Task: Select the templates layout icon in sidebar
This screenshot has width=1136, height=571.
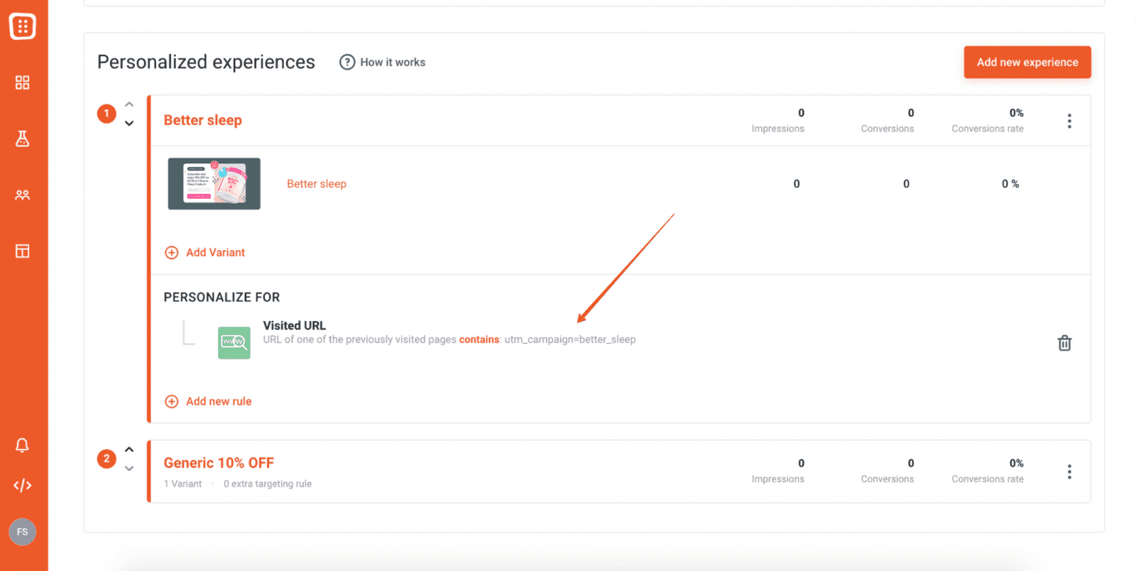Action: [22, 251]
